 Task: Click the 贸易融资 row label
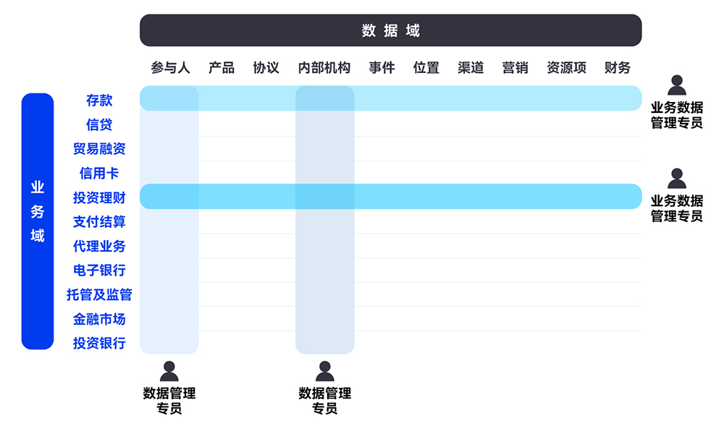(x=99, y=149)
